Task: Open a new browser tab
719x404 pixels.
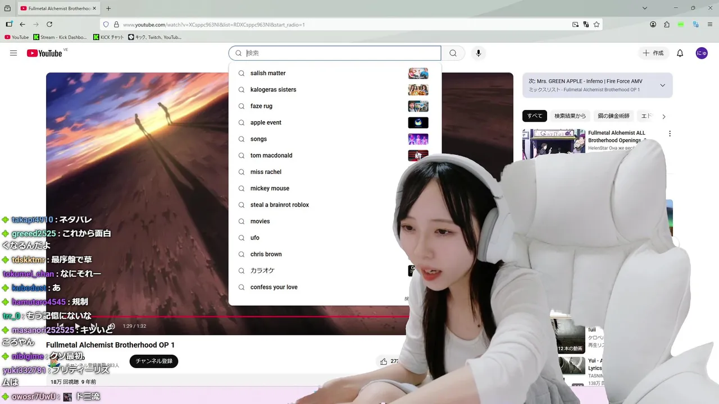Action: (x=108, y=8)
